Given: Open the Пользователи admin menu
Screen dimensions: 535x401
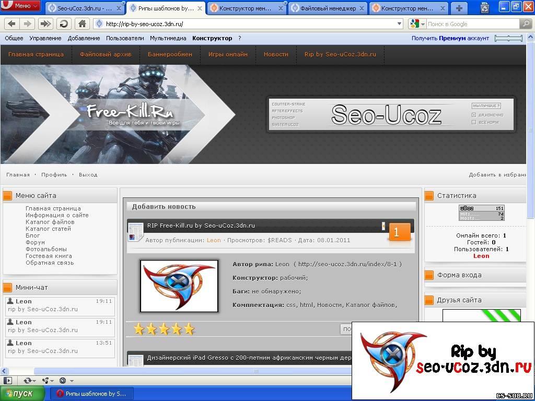Looking at the screenshot, I should (125, 38).
